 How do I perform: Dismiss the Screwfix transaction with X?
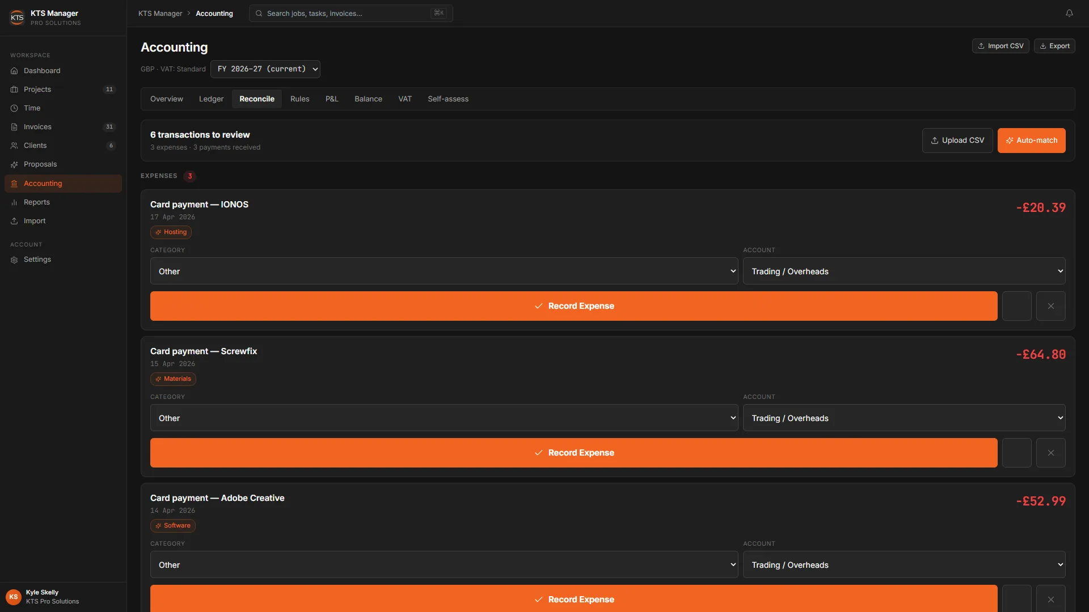click(1050, 453)
